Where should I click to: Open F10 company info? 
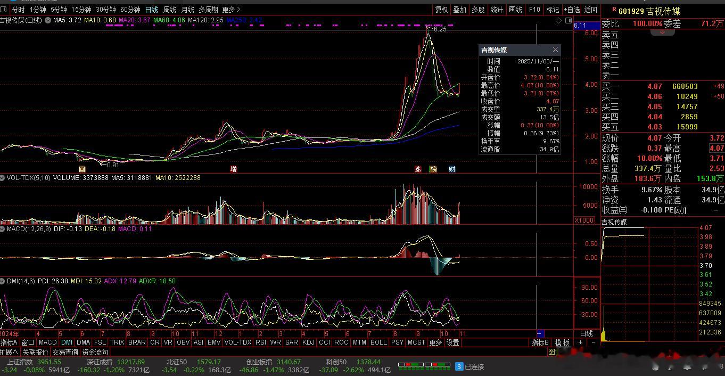tap(534, 10)
